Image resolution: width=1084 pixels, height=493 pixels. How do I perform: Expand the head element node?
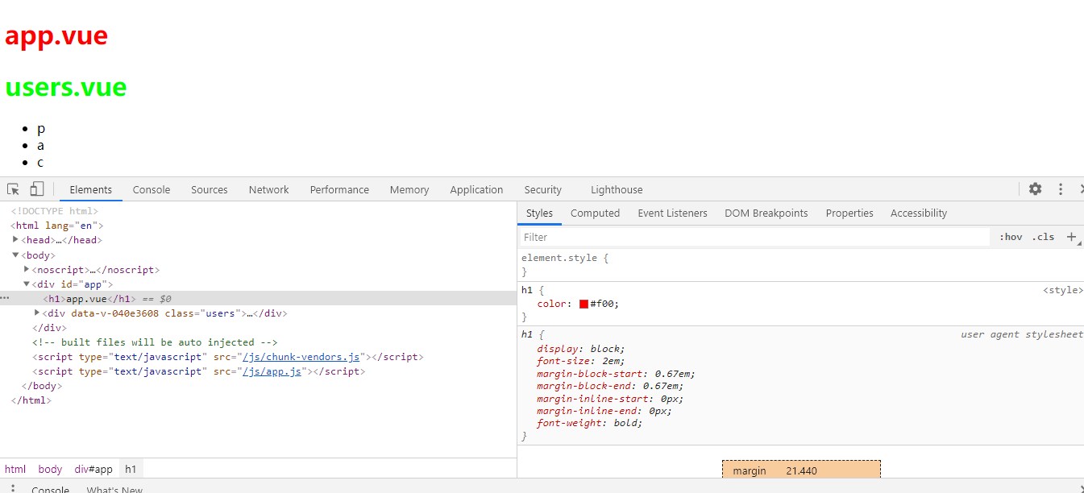point(16,239)
